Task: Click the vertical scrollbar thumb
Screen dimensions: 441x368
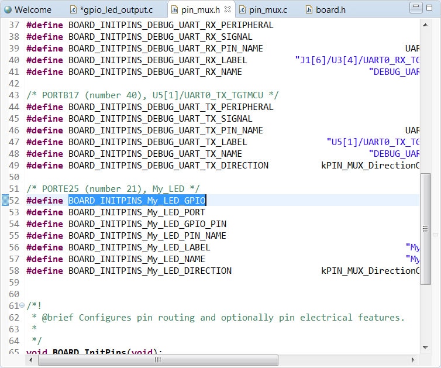Action: point(425,228)
